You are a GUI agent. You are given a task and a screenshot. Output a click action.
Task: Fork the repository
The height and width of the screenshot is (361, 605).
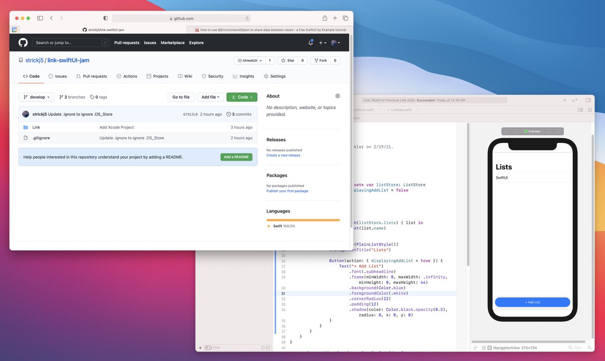click(320, 61)
